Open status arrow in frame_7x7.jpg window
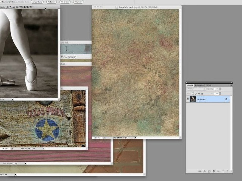The image size is (242, 181). coord(12,99)
